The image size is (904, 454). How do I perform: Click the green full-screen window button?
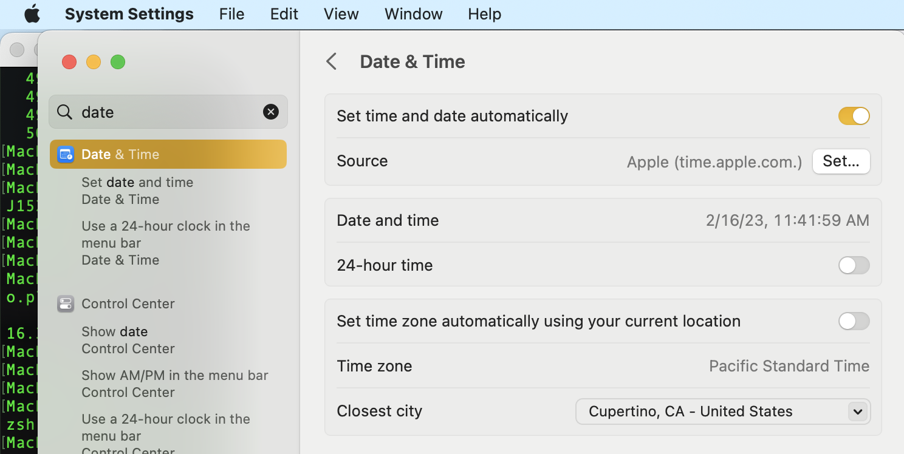[118, 62]
